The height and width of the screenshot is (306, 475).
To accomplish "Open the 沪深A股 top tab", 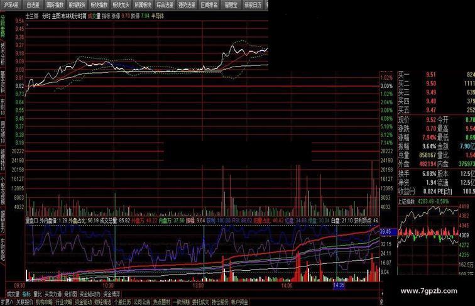I will point(11,5).
